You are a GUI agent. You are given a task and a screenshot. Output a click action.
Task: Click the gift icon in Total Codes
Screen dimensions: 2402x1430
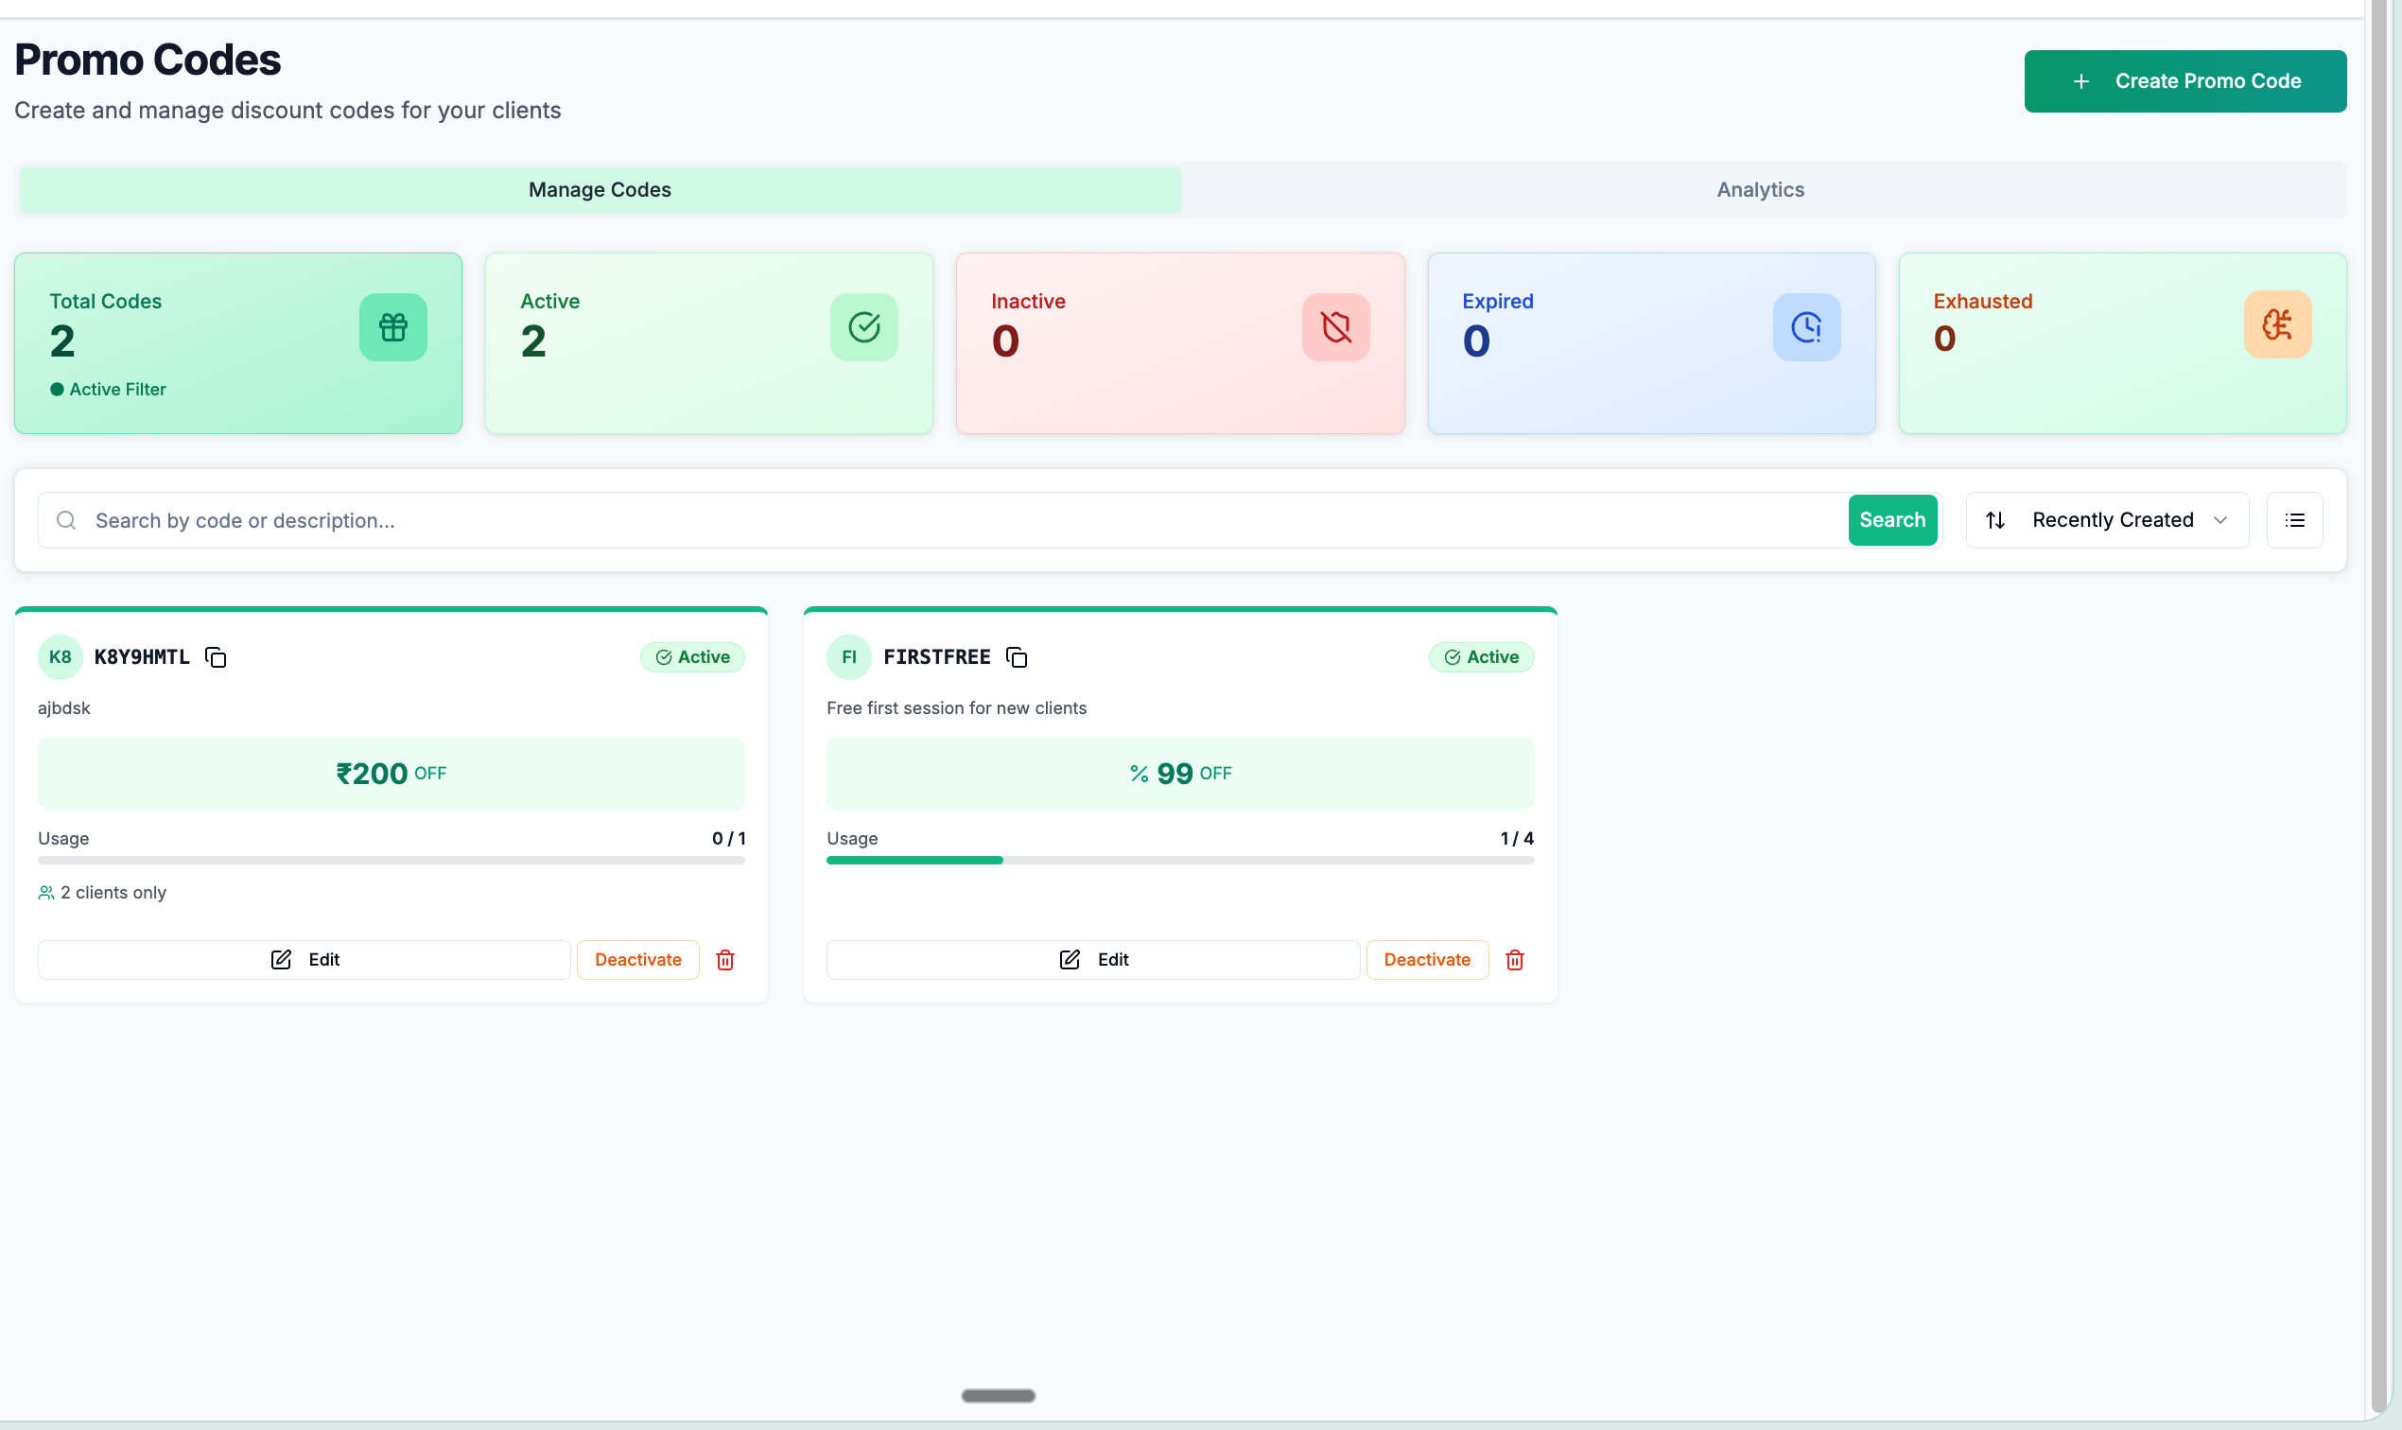pyautogui.click(x=393, y=327)
